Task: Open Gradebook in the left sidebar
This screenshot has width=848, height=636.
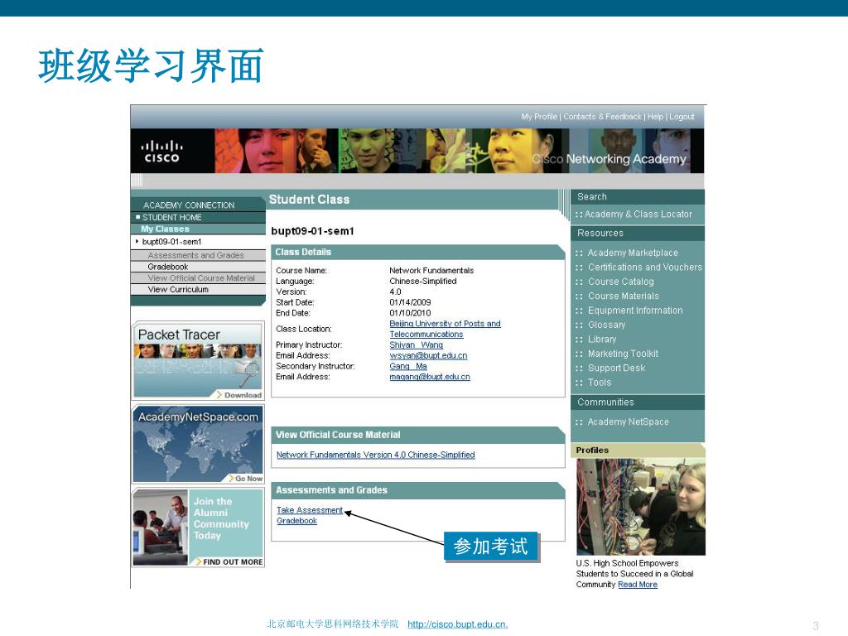Action: pyautogui.click(x=167, y=267)
